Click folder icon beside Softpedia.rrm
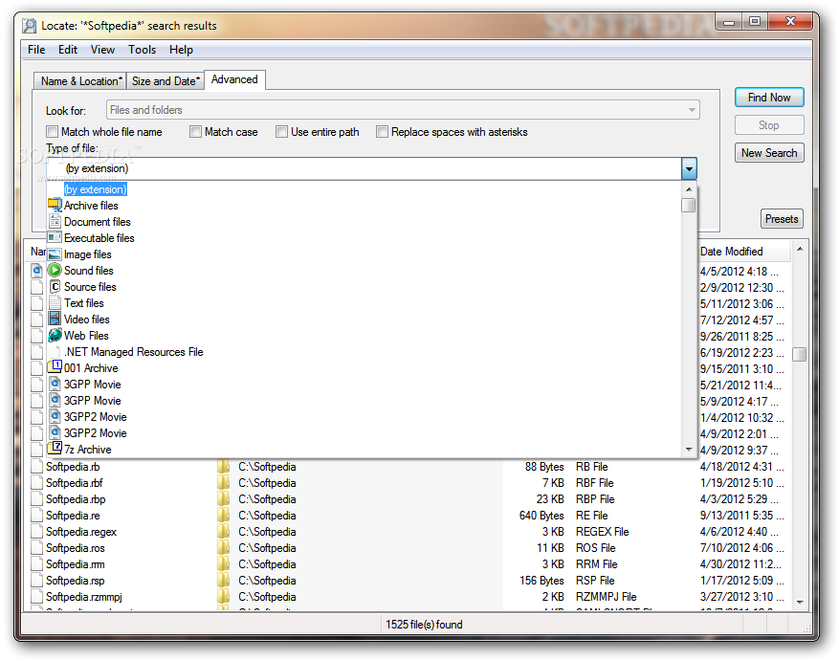The height and width of the screenshot is (661, 839). tap(223, 563)
